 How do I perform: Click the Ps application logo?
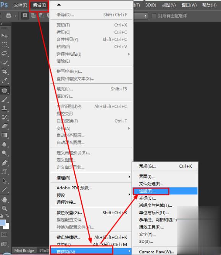click(4, 5)
